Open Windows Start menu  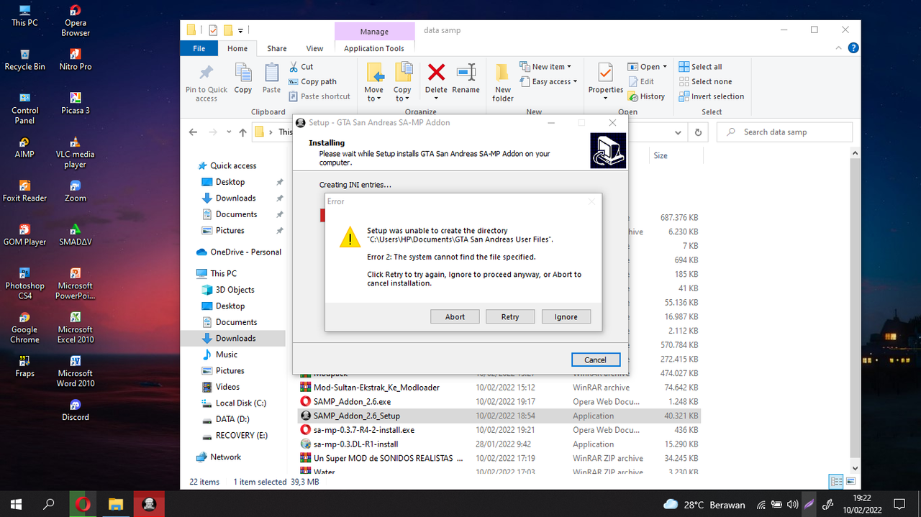pyautogui.click(x=16, y=504)
